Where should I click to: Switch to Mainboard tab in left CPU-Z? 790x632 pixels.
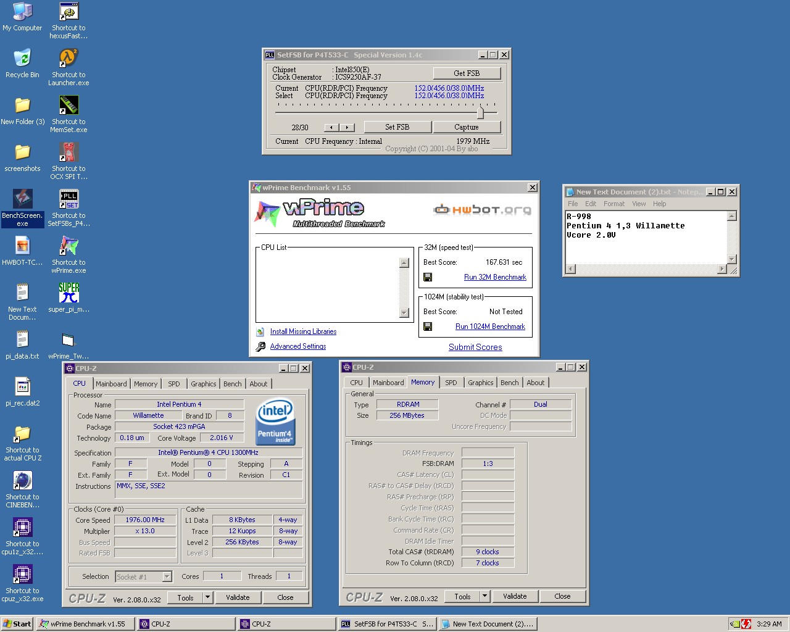pos(111,384)
